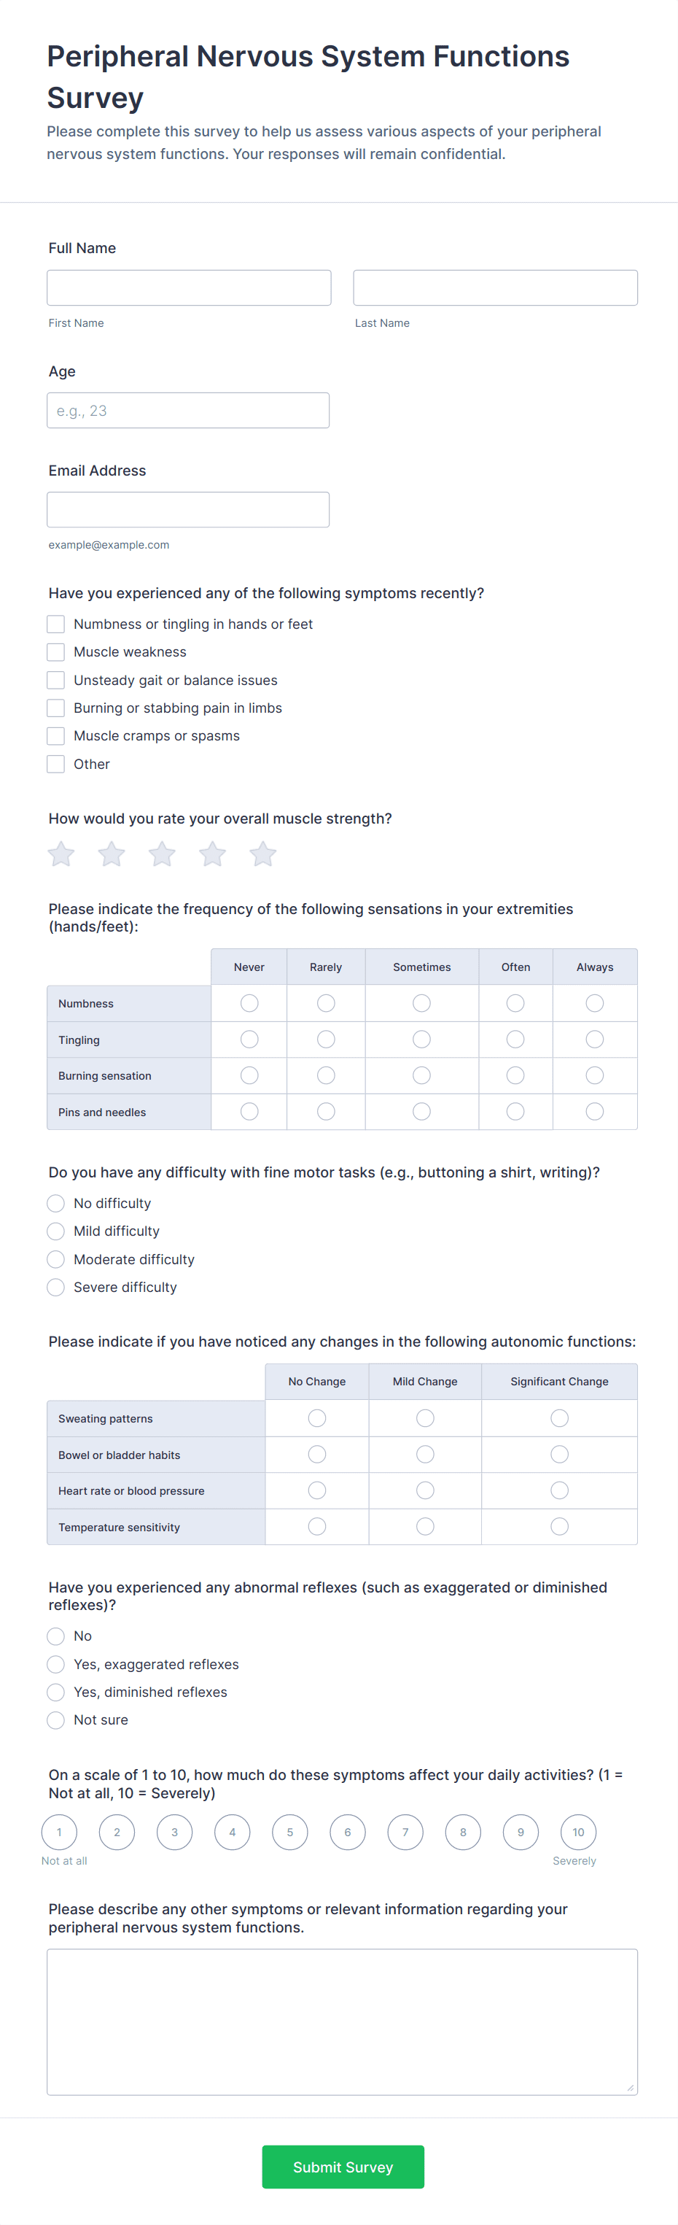Image resolution: width=678 pixels, height=2225 pixels.
Task: Click the second muscle strength star
Action: click(x=112, y=854)
